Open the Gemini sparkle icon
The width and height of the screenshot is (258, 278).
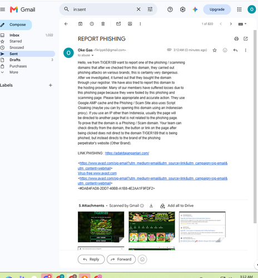coord(195,9)
